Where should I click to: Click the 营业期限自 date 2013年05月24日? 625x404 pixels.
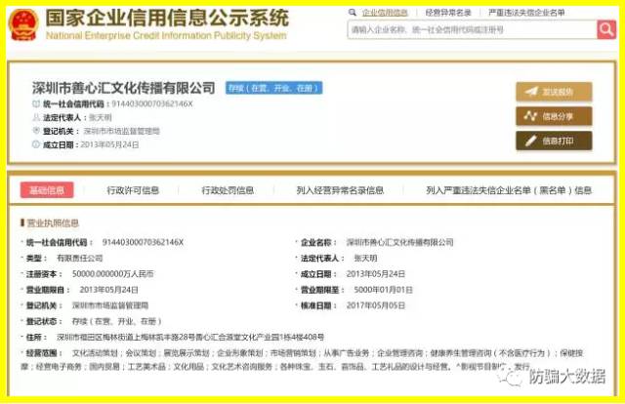coord(108,290)
